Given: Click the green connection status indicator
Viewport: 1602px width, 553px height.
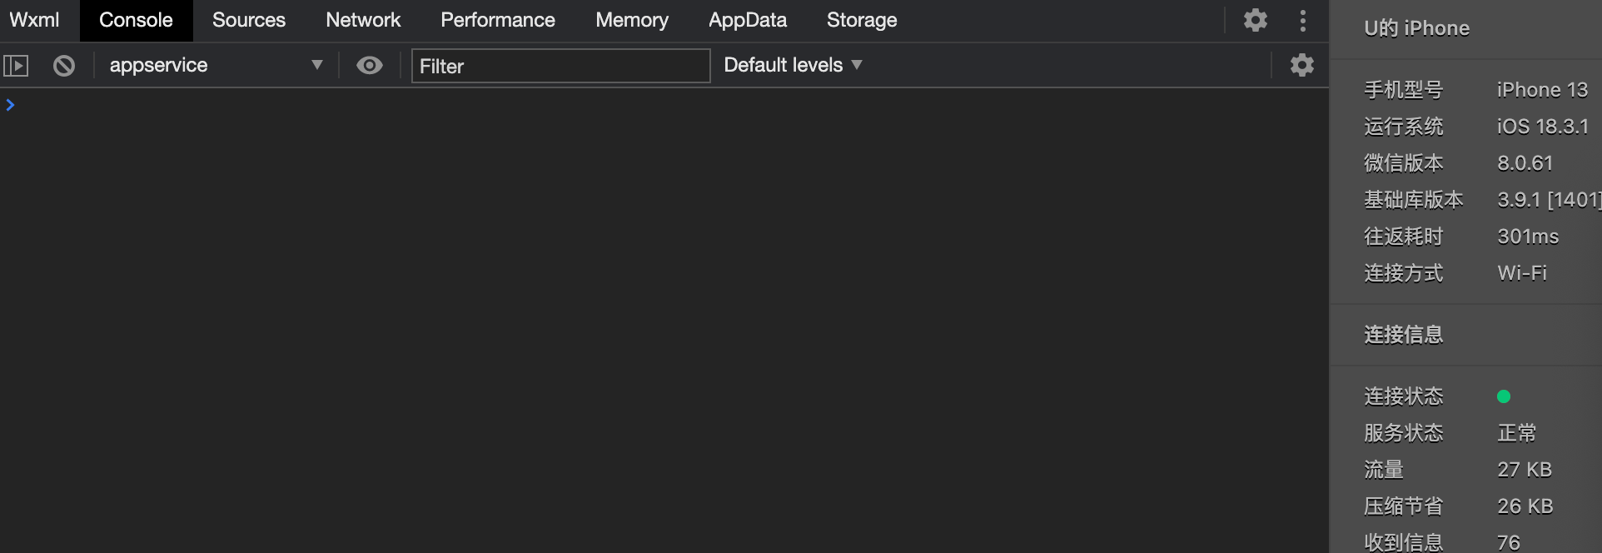Looking at the screenshot, I should tap(1504, 396).
